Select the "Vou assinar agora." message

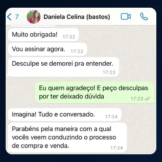[47, 49]
